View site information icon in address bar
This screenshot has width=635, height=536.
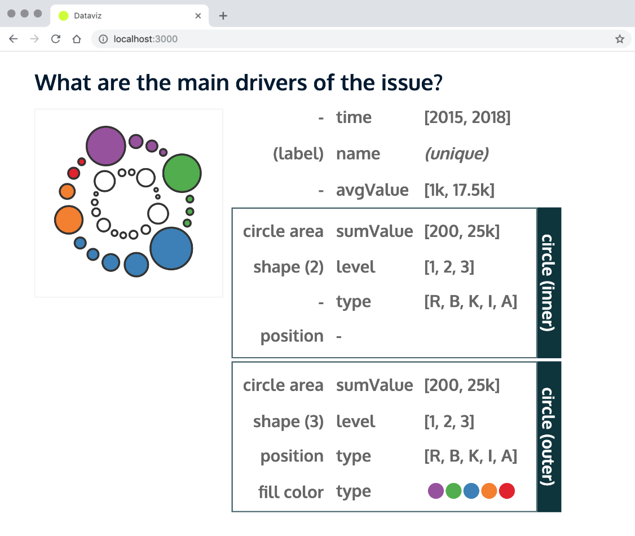103,39
